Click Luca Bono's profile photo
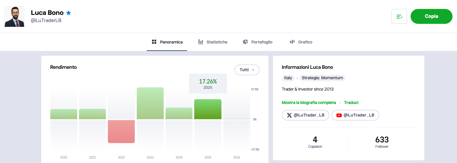The image size is (457, 163). click(x=14, y=17)
